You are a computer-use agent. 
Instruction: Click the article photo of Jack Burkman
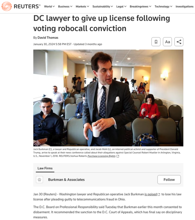click(108, 98)
